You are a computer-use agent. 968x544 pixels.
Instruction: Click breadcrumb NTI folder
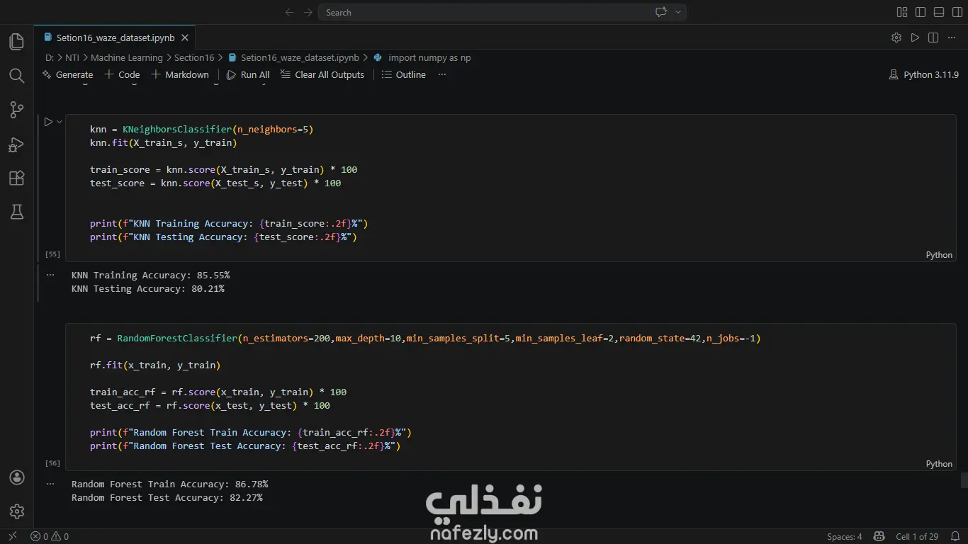pos(72,57)
